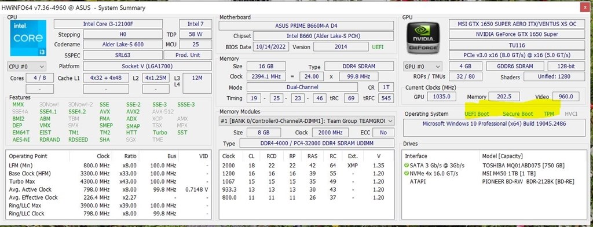The width and height of the screenshot is (593, 227).
Task: Click the AVX2 feature flag
Action: point(133,112)
